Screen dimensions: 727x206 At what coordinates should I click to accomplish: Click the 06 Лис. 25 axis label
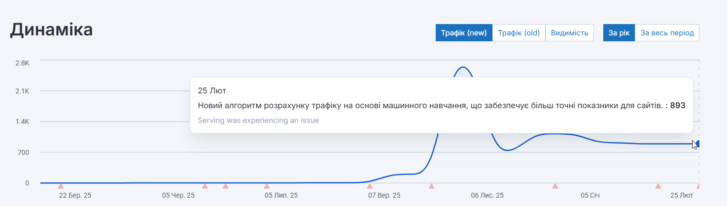point(487,196)
